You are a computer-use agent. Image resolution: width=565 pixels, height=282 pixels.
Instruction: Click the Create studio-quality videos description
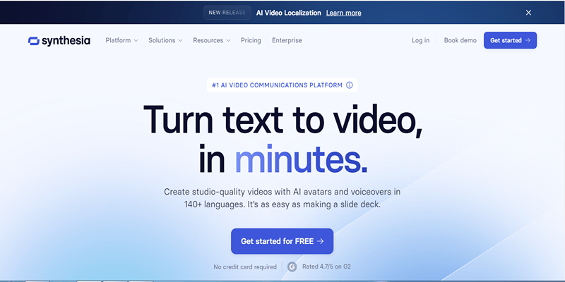282,198
